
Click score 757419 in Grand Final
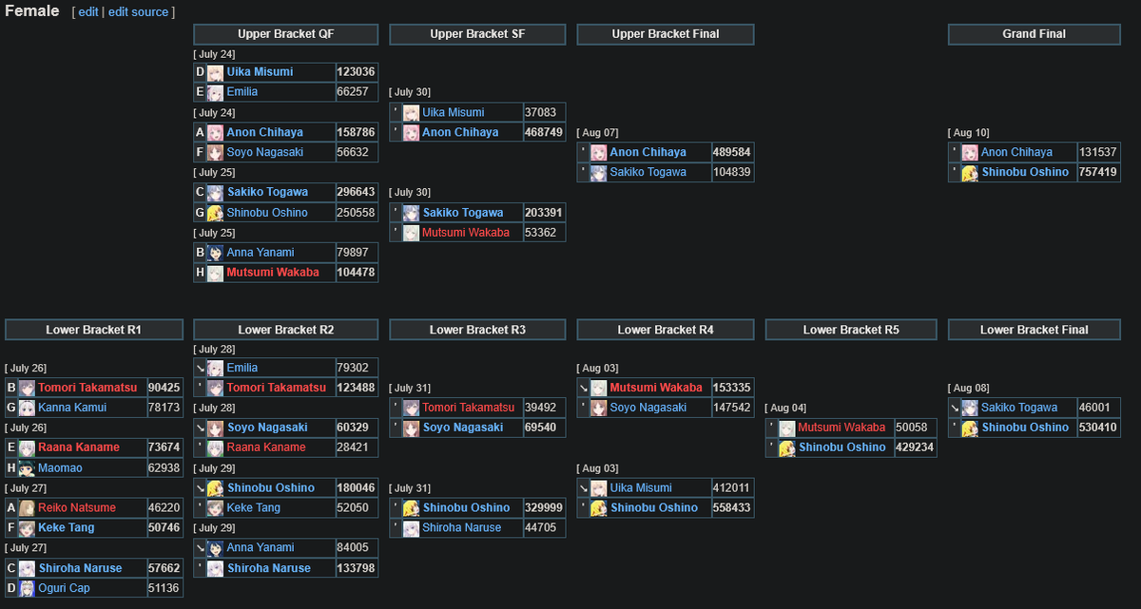[1098, 173]
